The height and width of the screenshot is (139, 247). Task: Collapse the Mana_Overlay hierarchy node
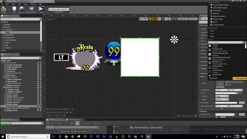point(3,77)
